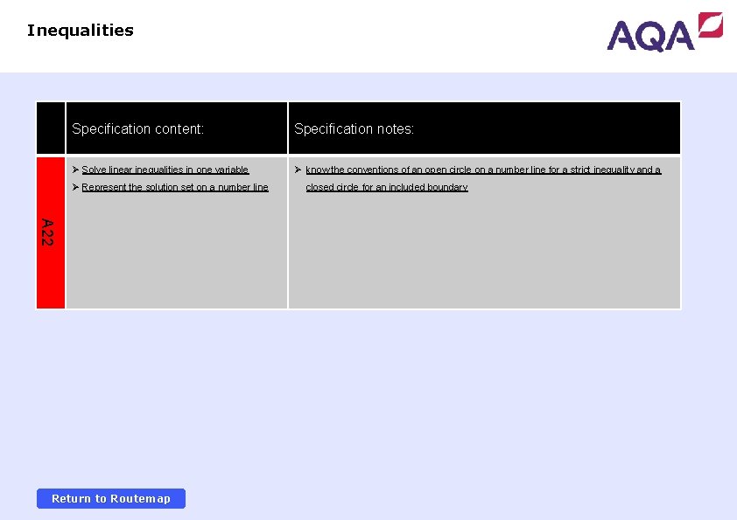
Task: Click the arrow bullet beside 'Solve linear inequalities'
Action: [x=75, y=170]
